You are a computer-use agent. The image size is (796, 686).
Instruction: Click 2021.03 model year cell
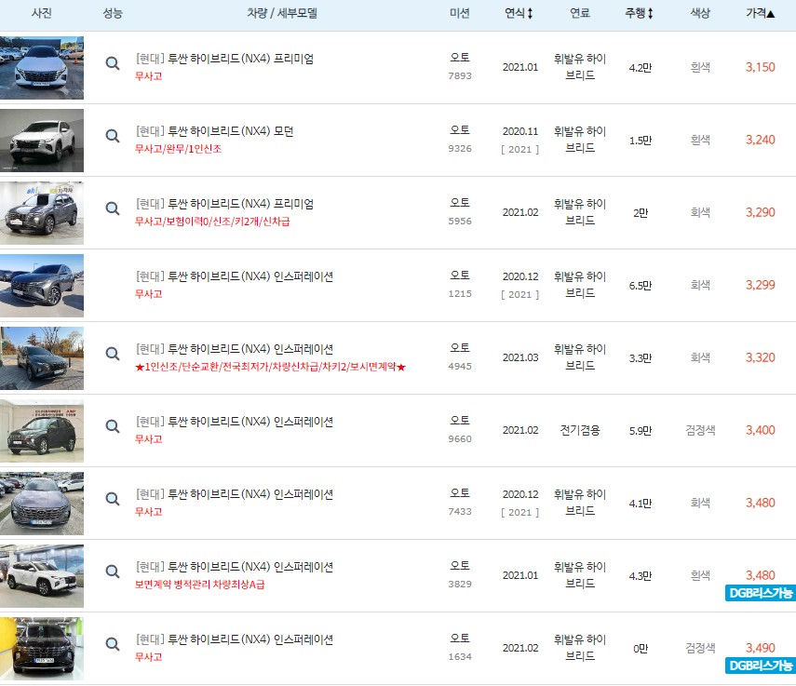[x=519, y=357]
